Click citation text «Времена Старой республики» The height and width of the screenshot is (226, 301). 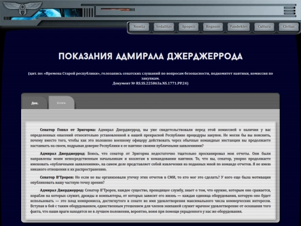click(72, 74)
